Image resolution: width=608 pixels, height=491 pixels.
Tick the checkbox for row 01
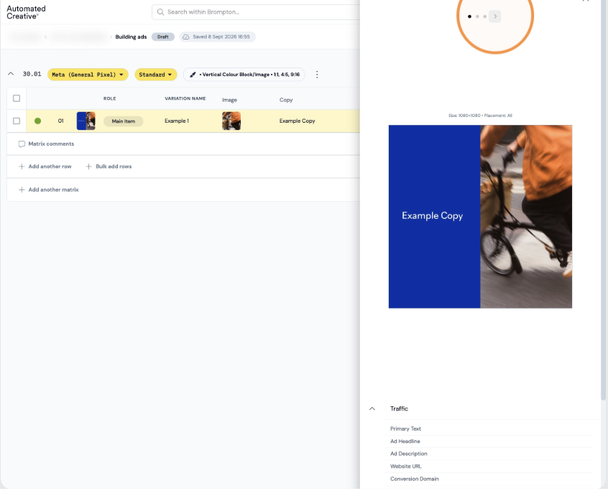coord(17,121)
